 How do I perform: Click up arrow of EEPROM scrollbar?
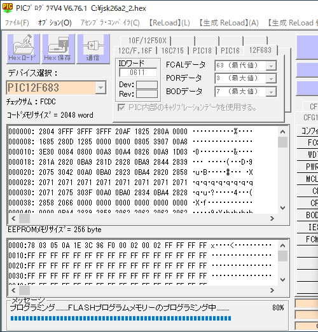coord(282,246)
